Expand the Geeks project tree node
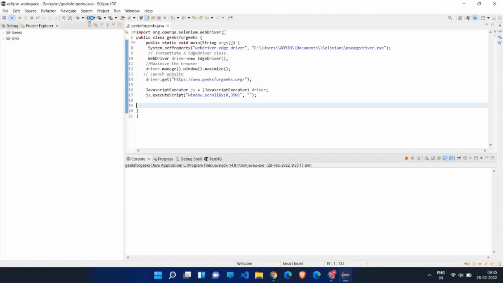The image size is (503, 283). point(3,33)
